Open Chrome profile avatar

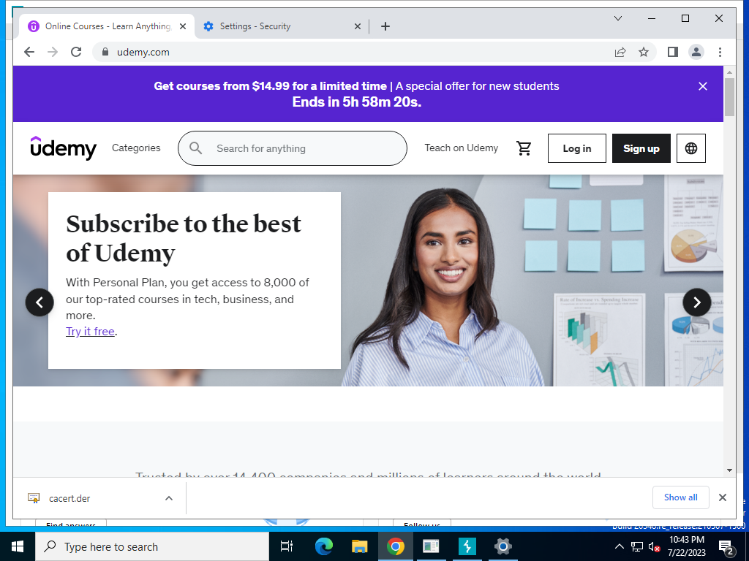pyautogui.click(x=696, y=52)
